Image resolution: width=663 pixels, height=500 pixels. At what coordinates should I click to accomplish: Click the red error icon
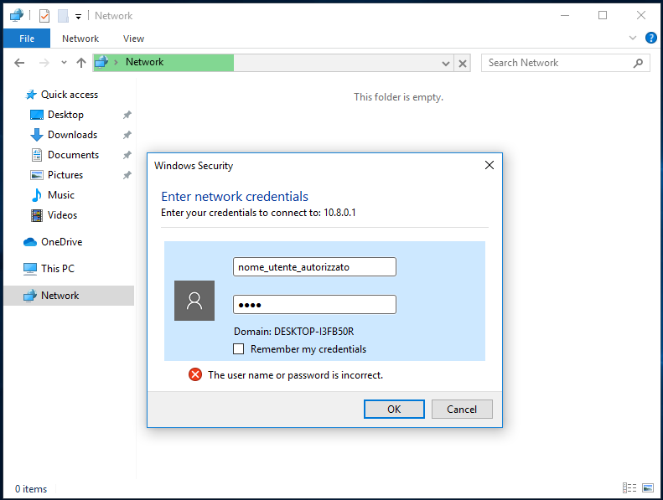pos(195,374)
